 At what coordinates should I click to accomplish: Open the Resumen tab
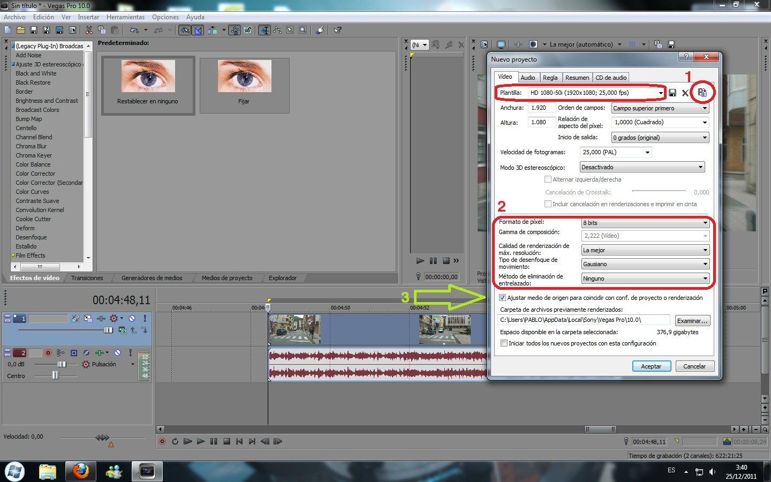click(x=577, y=78)
